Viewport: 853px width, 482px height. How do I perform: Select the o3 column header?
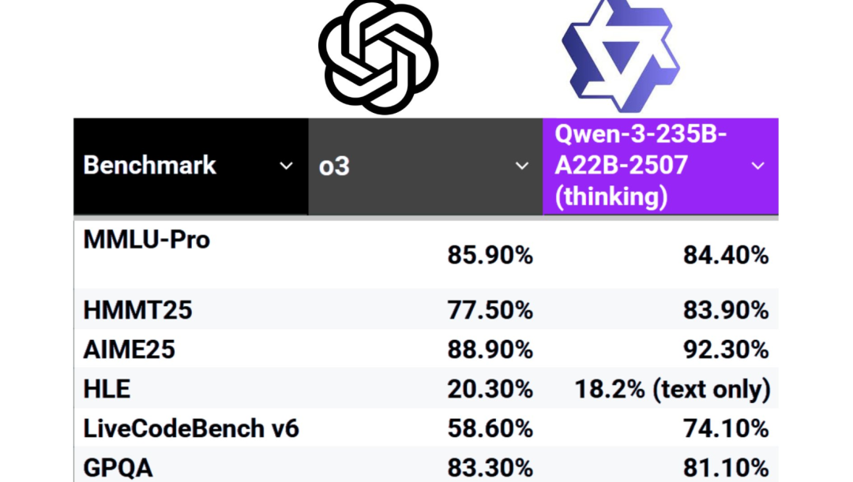pos(426,166)
